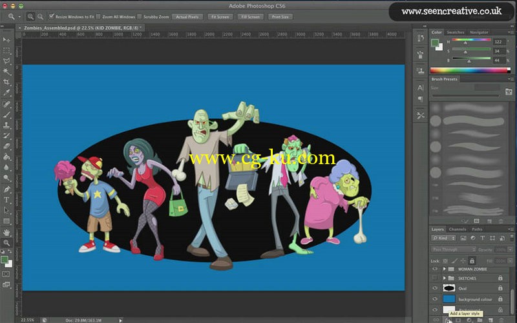Open the History panel icon
The width and height of the screenshot is (517, 323).
(x=421, y=38)
